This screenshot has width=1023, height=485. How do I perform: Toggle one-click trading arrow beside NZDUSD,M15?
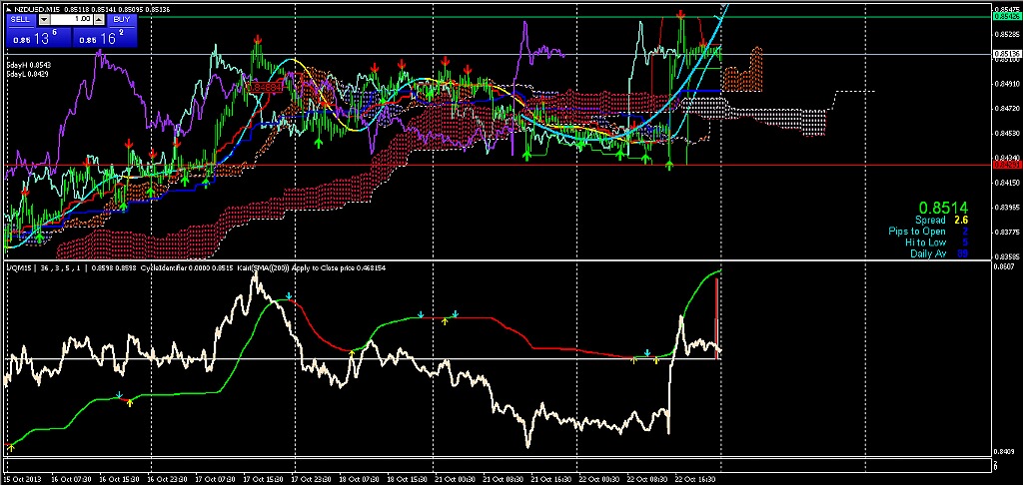point(10,8)
